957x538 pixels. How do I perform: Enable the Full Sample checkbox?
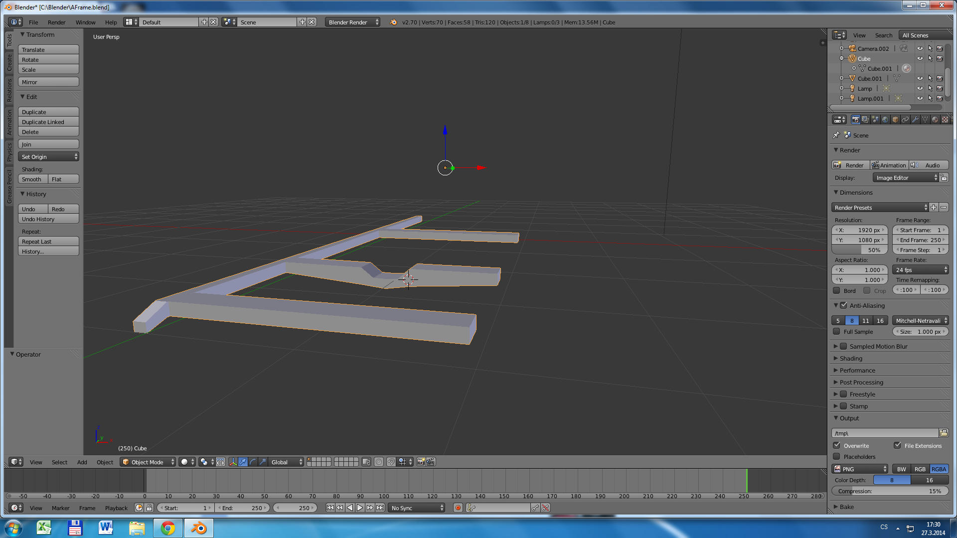[x=837, y=331]
